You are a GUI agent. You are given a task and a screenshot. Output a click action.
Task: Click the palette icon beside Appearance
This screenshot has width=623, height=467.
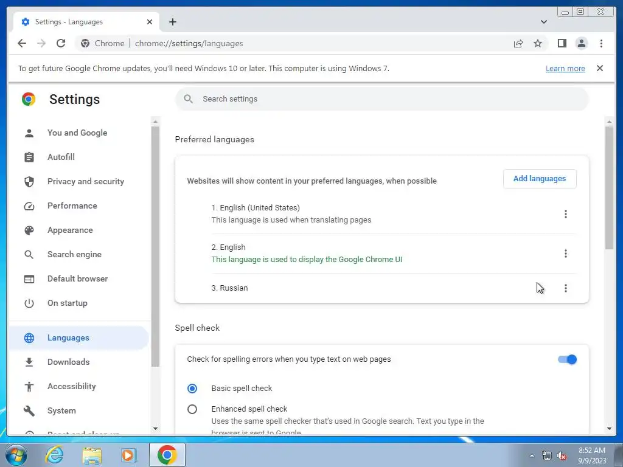point(29,230)
